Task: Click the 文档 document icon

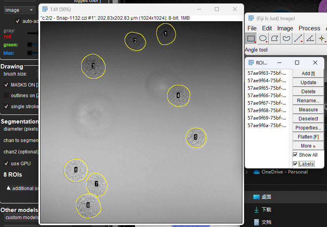Action: pos(257,222)
